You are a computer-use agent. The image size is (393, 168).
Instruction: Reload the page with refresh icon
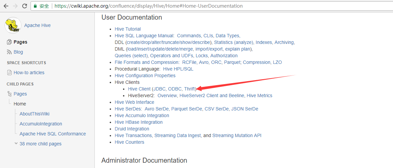tap(25, 6)
